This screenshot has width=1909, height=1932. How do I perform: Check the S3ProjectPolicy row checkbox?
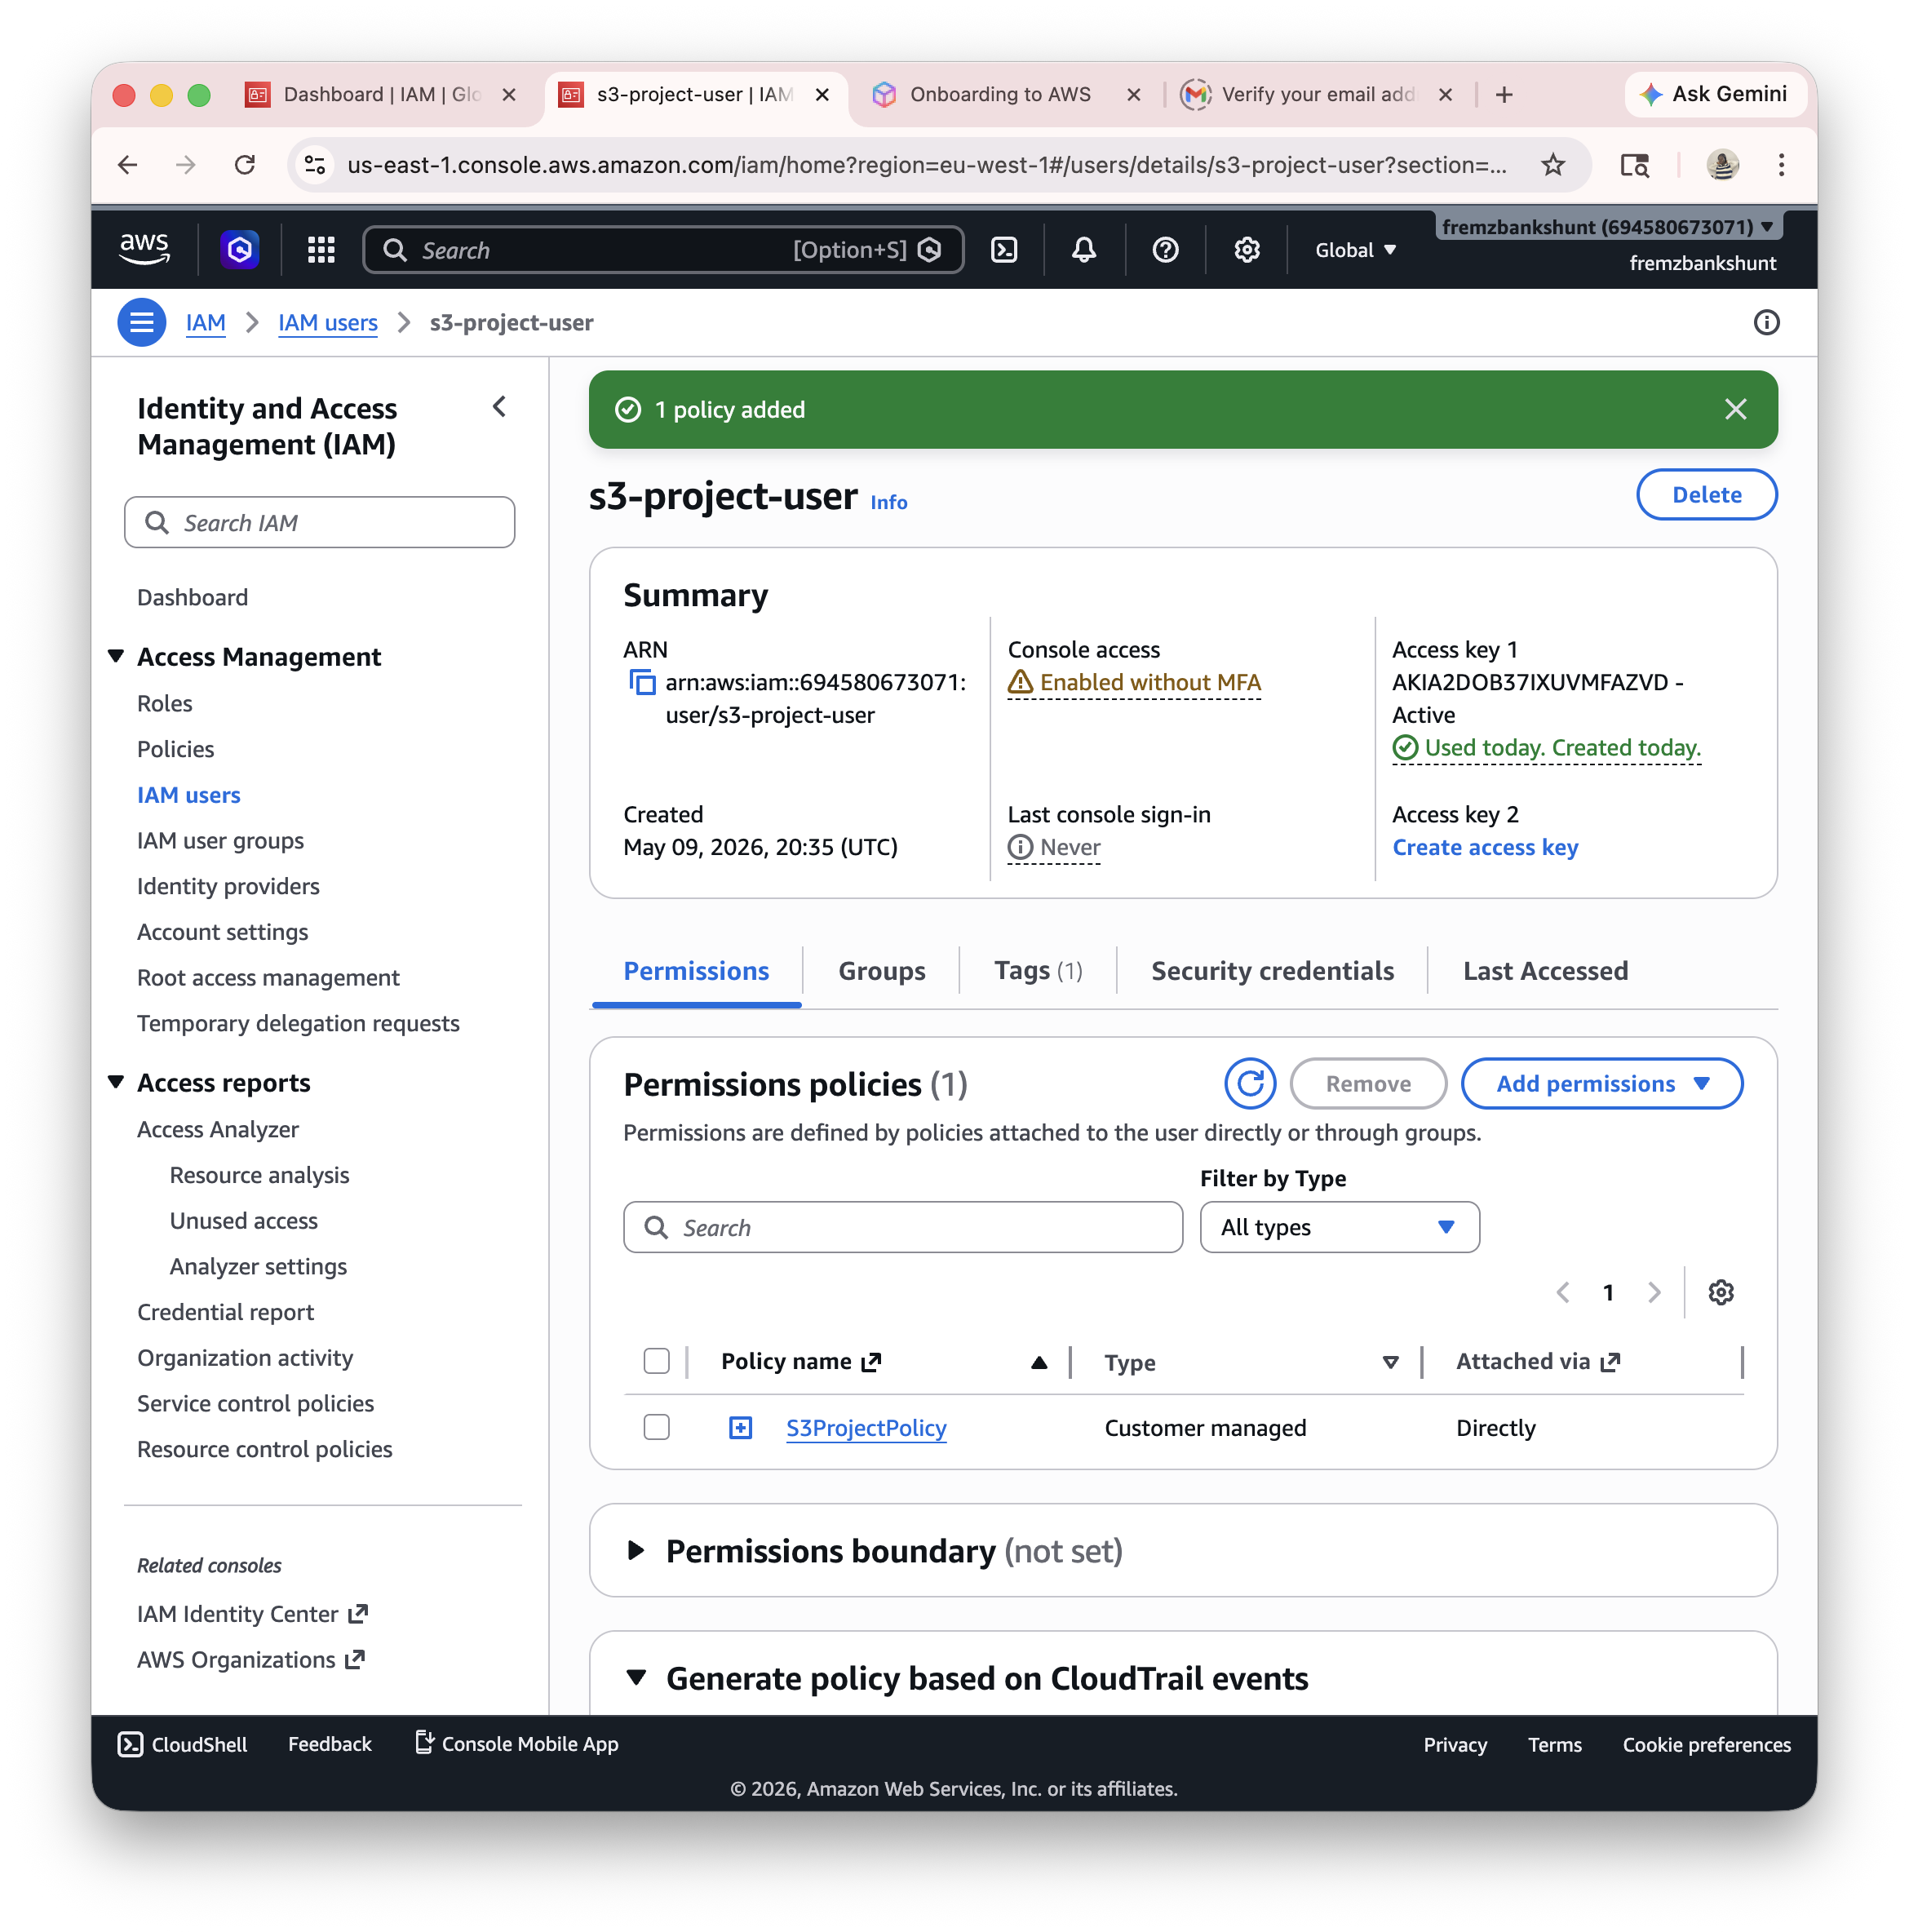tap(656, 1427)
